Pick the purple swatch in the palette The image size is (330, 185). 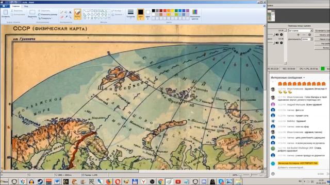tap(188, 11)
